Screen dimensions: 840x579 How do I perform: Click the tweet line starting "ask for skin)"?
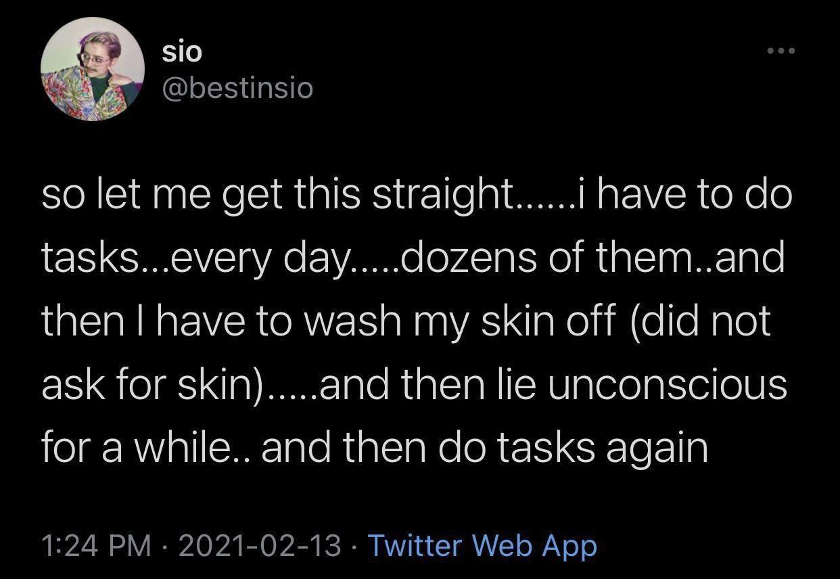pos(414,384)
